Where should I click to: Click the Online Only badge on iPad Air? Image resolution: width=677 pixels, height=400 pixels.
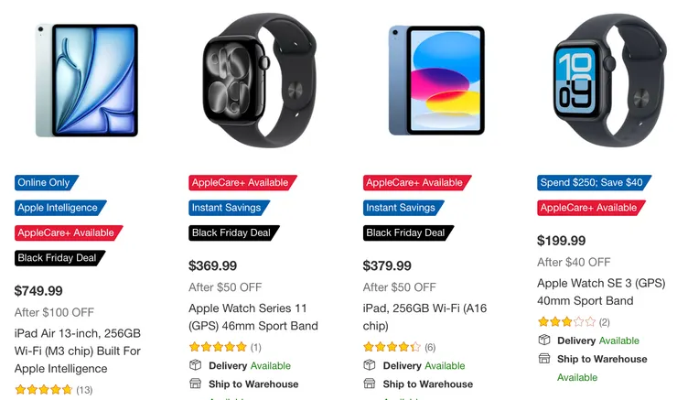click(45, 182)
